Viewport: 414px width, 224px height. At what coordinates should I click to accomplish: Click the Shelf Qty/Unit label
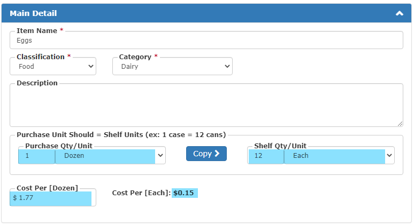click(280, 146)
